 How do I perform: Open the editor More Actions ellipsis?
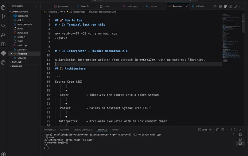pos(240,6)
